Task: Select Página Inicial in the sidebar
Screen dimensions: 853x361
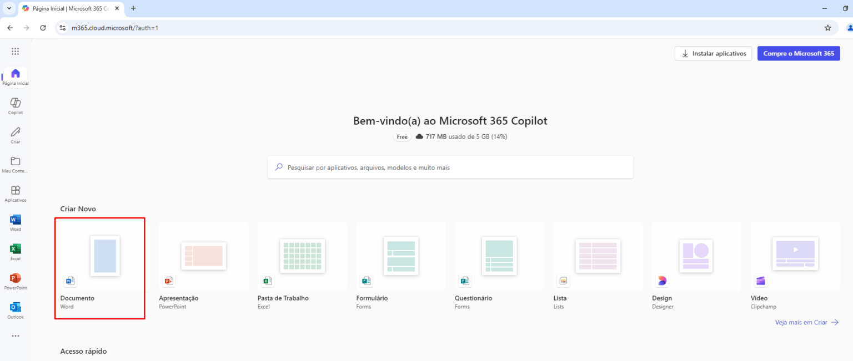Action: (x=15, y=76)
